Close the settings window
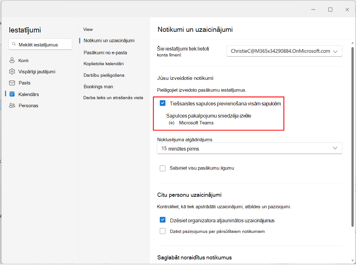The height and width of the screenshot is (265, 356). 347,10
